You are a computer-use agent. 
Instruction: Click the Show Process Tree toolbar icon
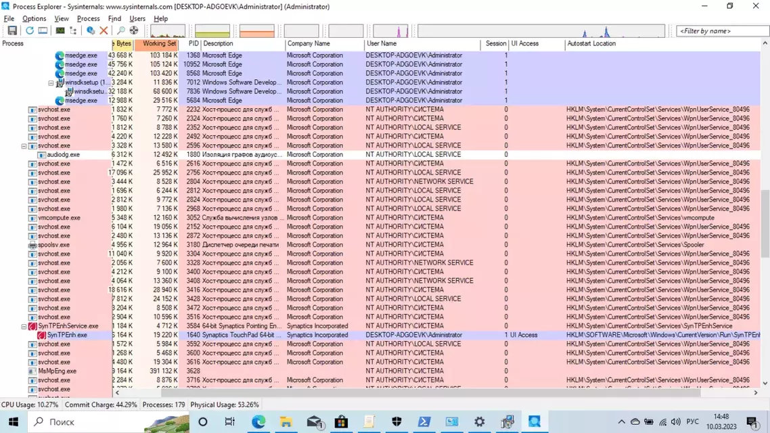click(73, 30)
